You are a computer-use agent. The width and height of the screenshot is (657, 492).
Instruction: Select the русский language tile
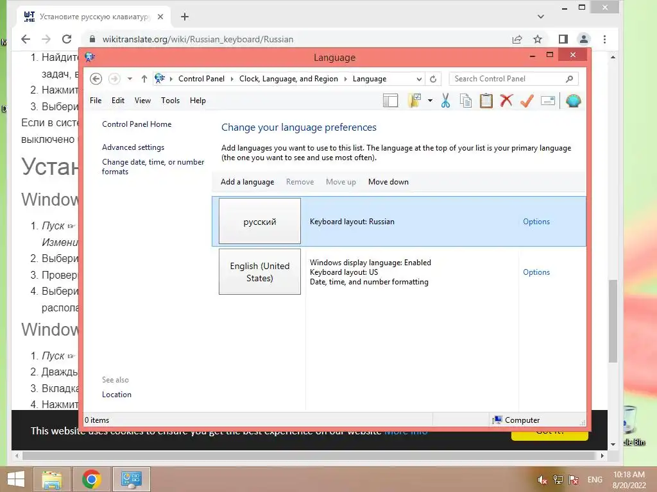(260, 221)
